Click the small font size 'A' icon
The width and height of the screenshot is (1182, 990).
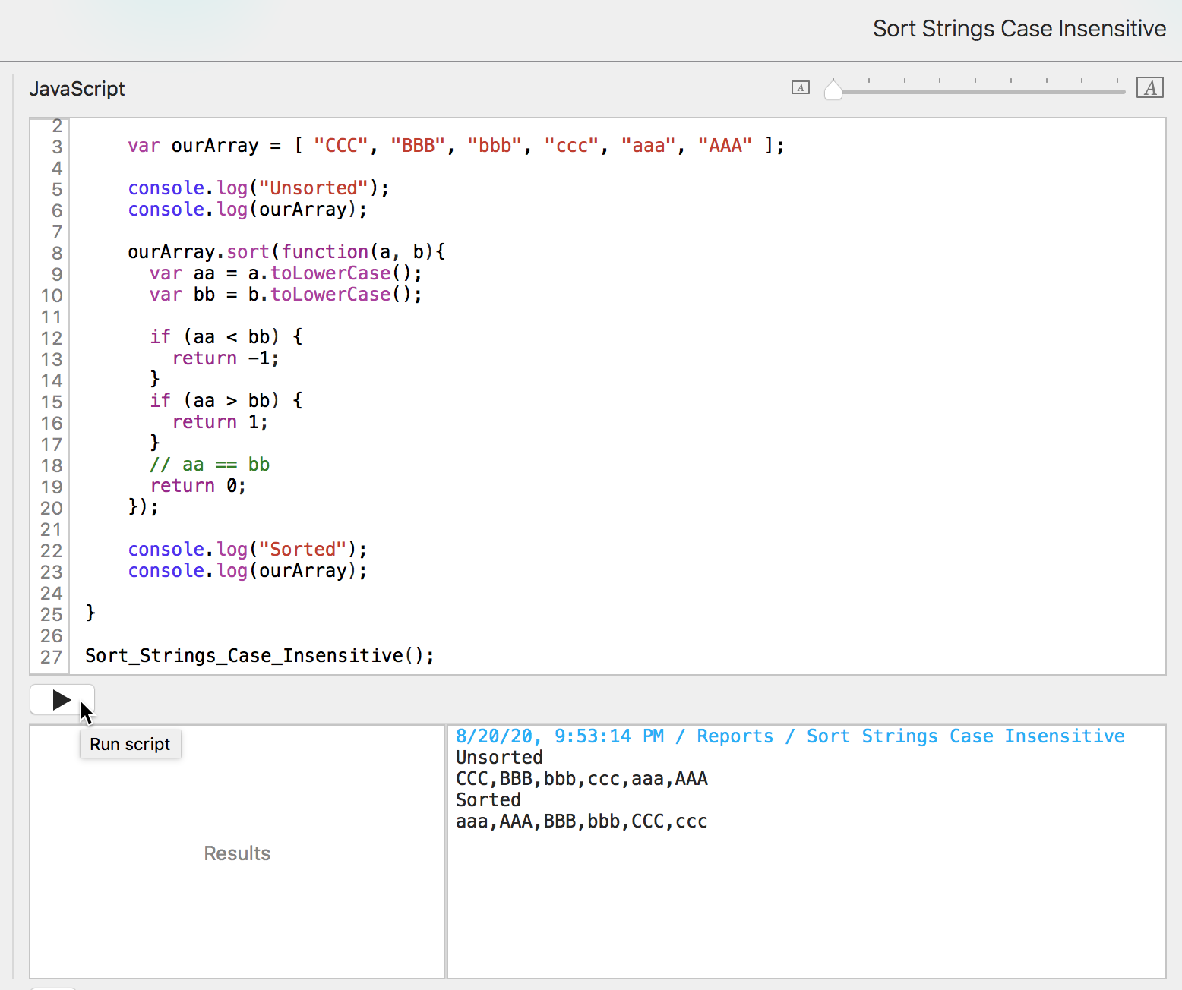(x=800, y=88)
